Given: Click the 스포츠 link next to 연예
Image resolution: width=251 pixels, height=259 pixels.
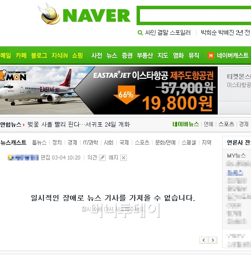Looking at the screenshot, I should pyautogui.click(x=226, y=124).
